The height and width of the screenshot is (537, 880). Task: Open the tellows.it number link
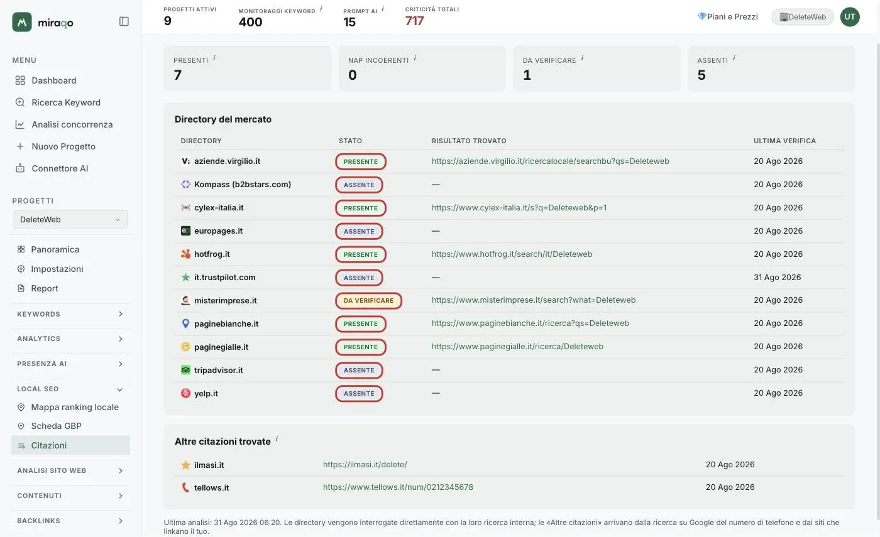pos(398,487)
